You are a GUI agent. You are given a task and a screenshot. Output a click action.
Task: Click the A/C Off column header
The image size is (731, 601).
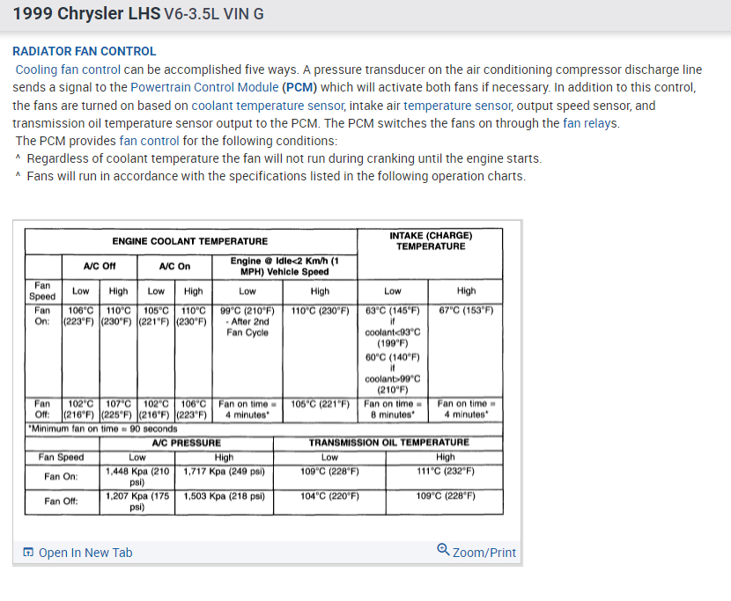(100, 267)
